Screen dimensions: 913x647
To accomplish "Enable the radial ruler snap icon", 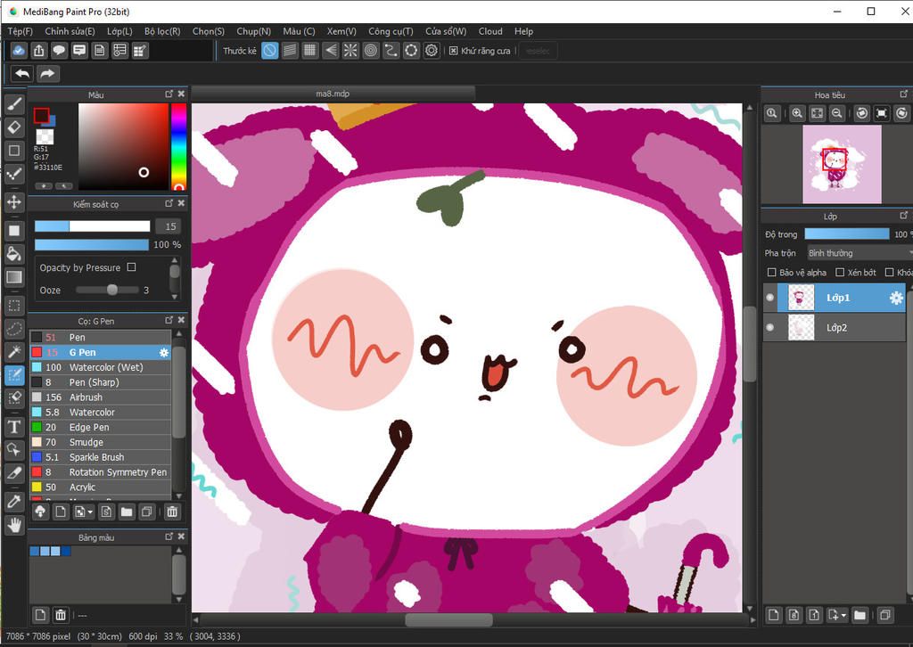I will tap(350, 51).
